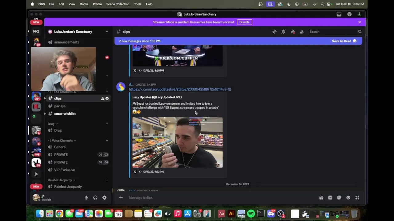This screenshot has width=394, height=221.
Task: Open the announcements channel
Action: tap(66, 42)
